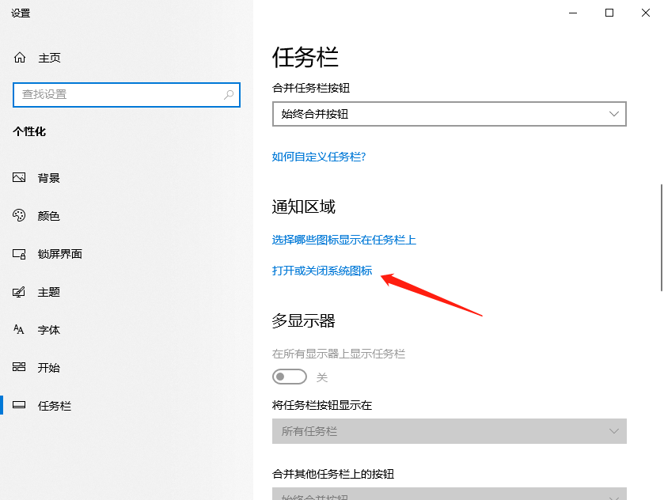
Task: Click the 任务栏 taskbar icon in sidebar
Action: click(19, 405)
